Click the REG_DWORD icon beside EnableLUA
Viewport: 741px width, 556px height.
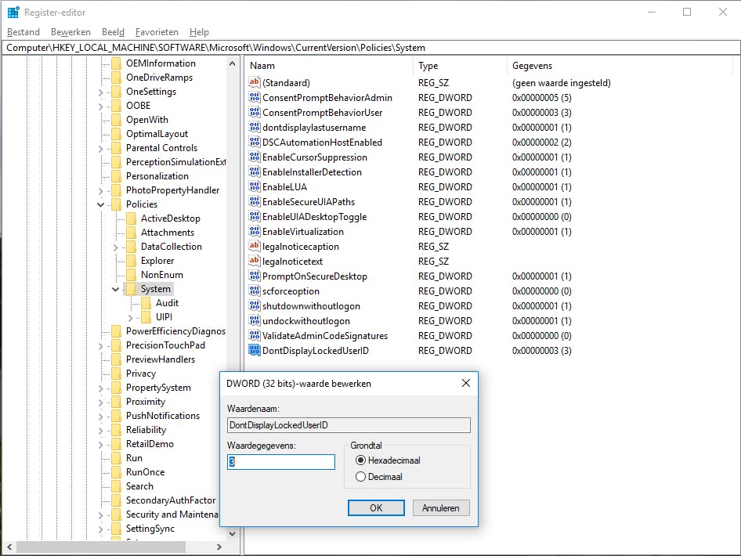(255, 187)
